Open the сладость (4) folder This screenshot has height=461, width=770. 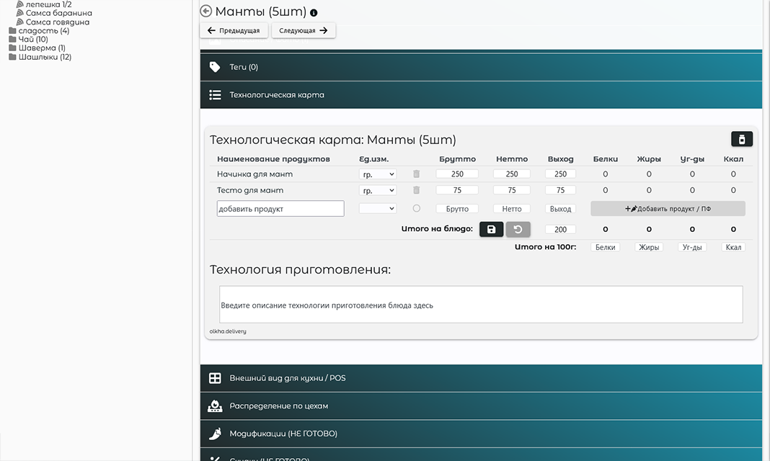click(44, 31)
